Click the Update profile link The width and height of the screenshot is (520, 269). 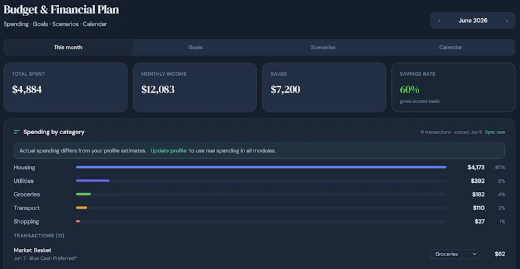coord(168,150)
